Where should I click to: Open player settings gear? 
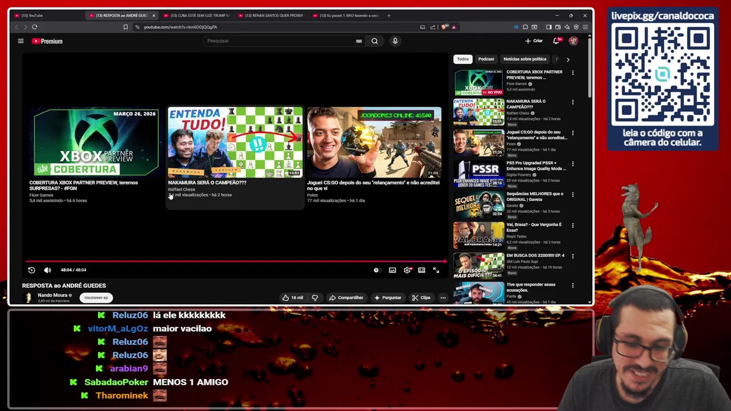(x=407, y=270)
